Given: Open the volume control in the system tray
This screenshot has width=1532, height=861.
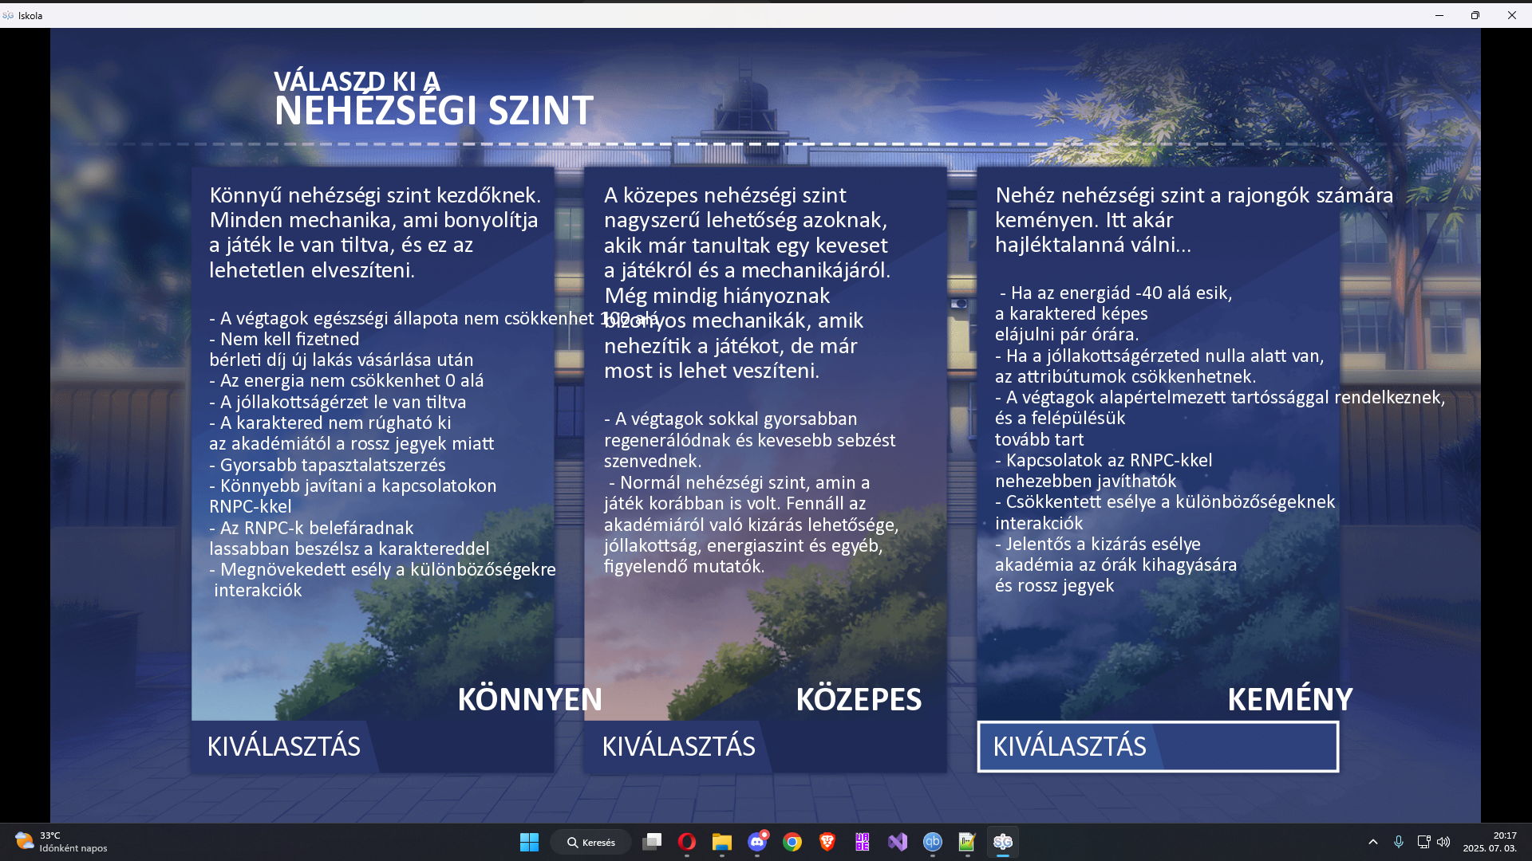Looking at the screenshot, I should point(1443,842).
